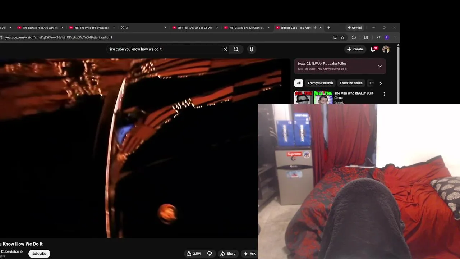Open the Ask AI button
The height and width of the screenshot is (259, 460).
coord(249,254)
